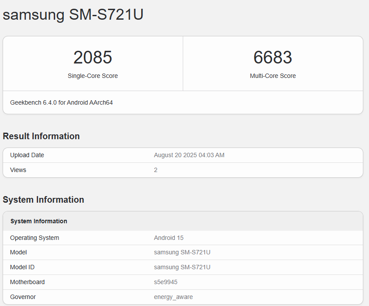The width and height of the screenshot is (369, 306).
Task: Click the Android 15 value
Action: (169, 238)
